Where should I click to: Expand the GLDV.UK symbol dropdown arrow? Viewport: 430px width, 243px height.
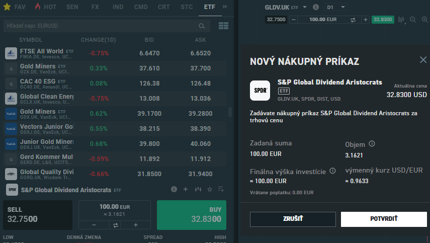click(305, 8)
